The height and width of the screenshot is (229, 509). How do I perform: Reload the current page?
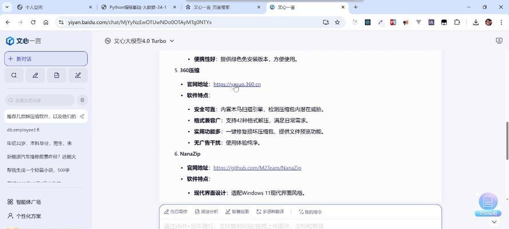coord(33,22)
